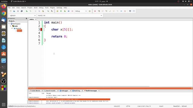Undo the last edit
The image size is (193, 108).
(27, 11)
